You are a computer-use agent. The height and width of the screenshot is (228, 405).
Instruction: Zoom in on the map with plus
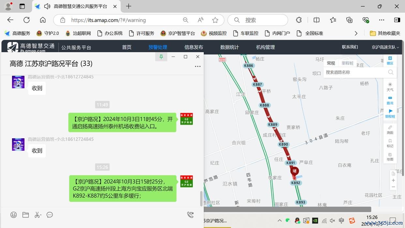[x=393, y=180]
